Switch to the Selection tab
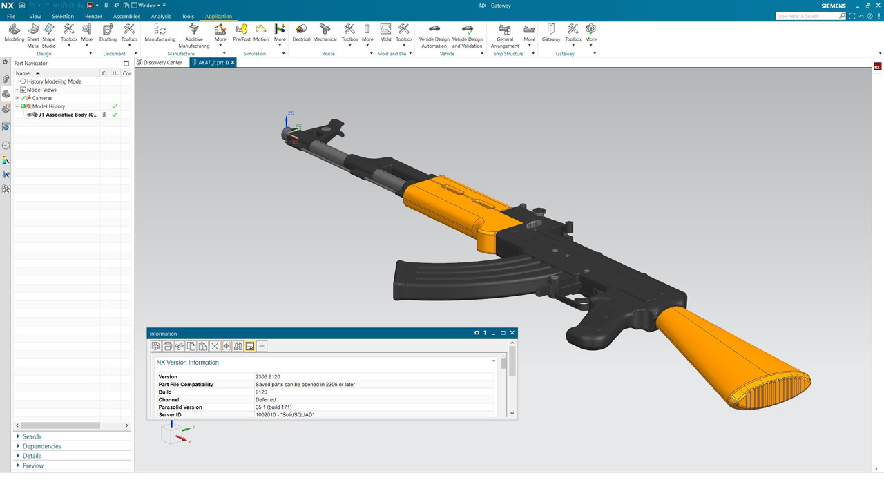The width and height of the screenshot is (884, 480). click(x=63, y=16)
